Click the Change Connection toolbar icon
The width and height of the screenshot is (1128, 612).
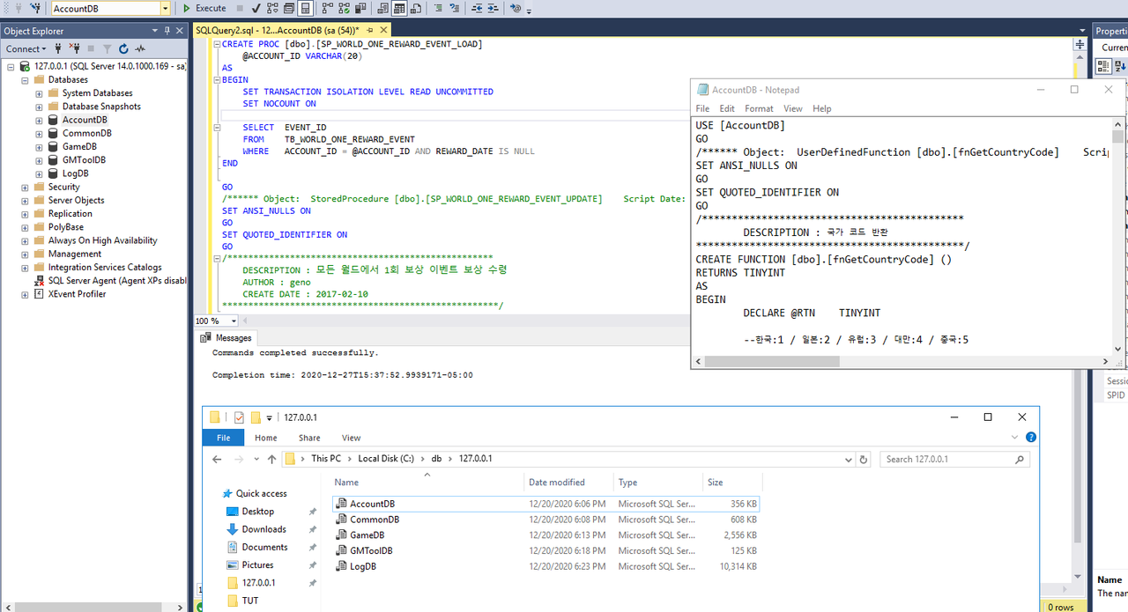(x=35, y=8)
